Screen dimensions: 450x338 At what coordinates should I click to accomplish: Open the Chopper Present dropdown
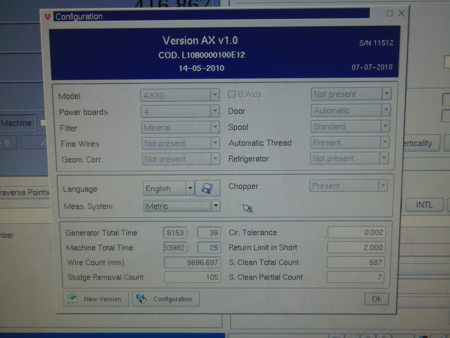pos(348,186)
